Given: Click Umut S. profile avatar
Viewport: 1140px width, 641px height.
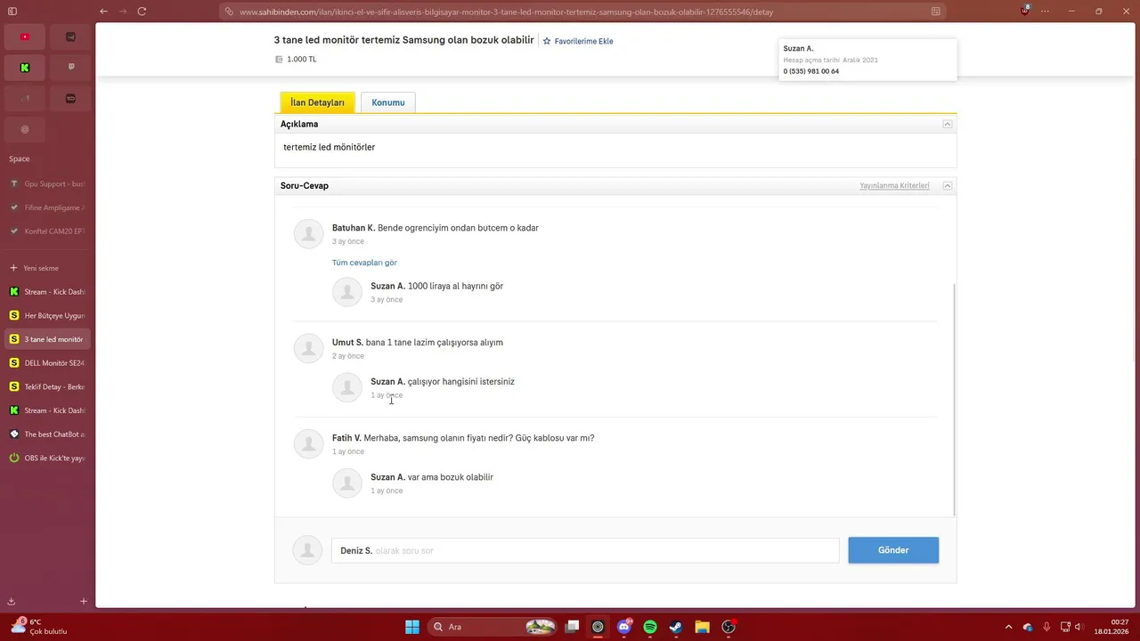Looking at the screenshot, I should click(308, 348).
